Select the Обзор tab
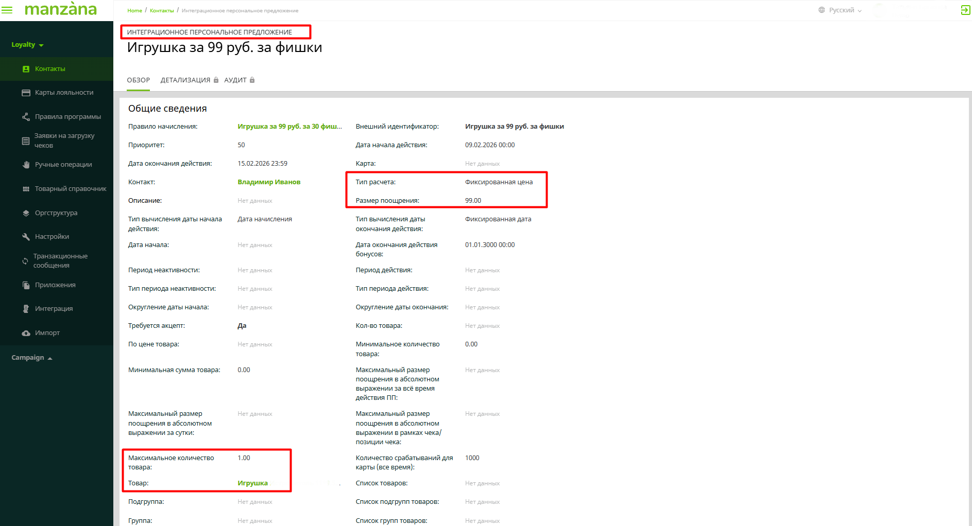 click(x=138, y=80)
